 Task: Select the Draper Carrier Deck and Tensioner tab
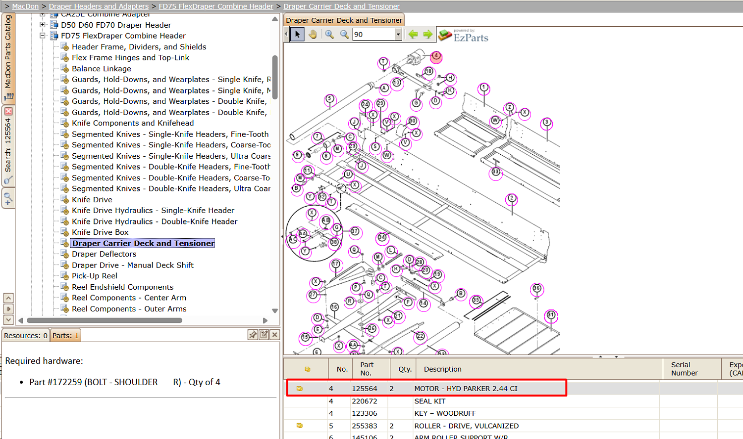click(344, 20)
